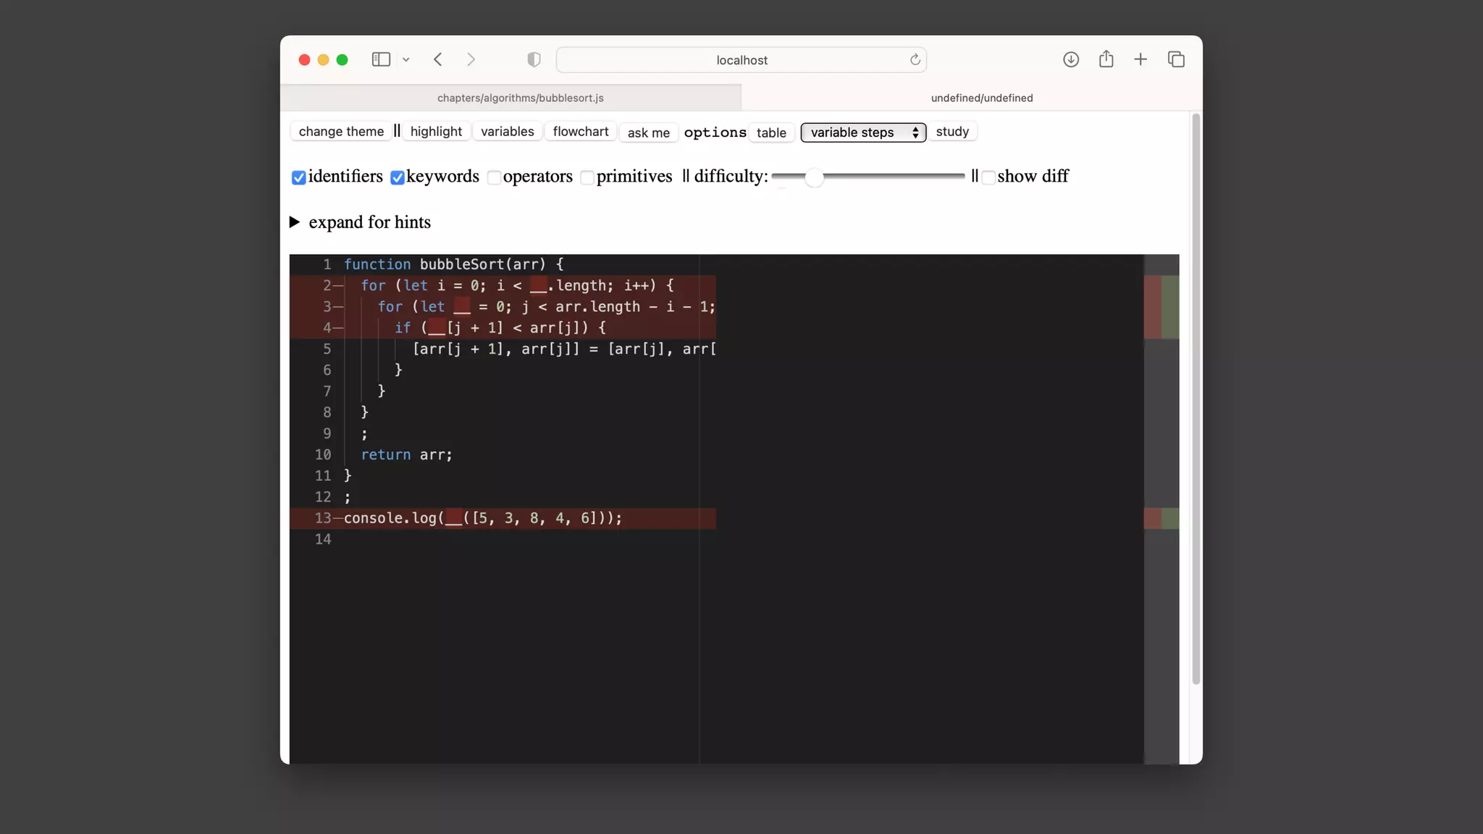Click the Safari sidebar toggle icon
The width and height of the screenshot is (1483, 834).
point(381,59)
